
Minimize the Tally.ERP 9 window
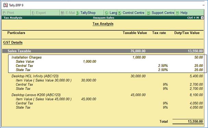click(x=204, y=5)
